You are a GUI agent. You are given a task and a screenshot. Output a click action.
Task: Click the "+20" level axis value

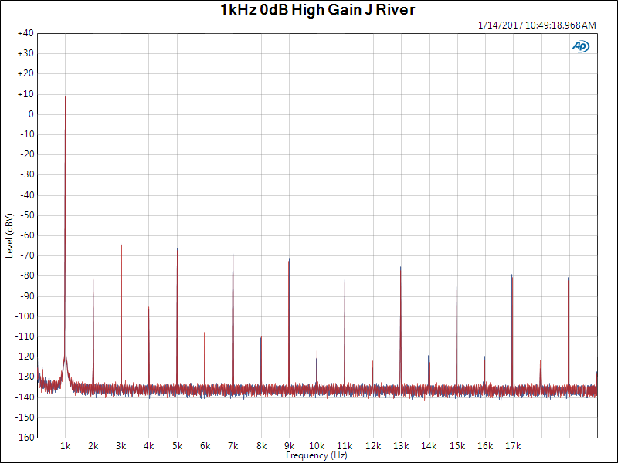(25, 73)
